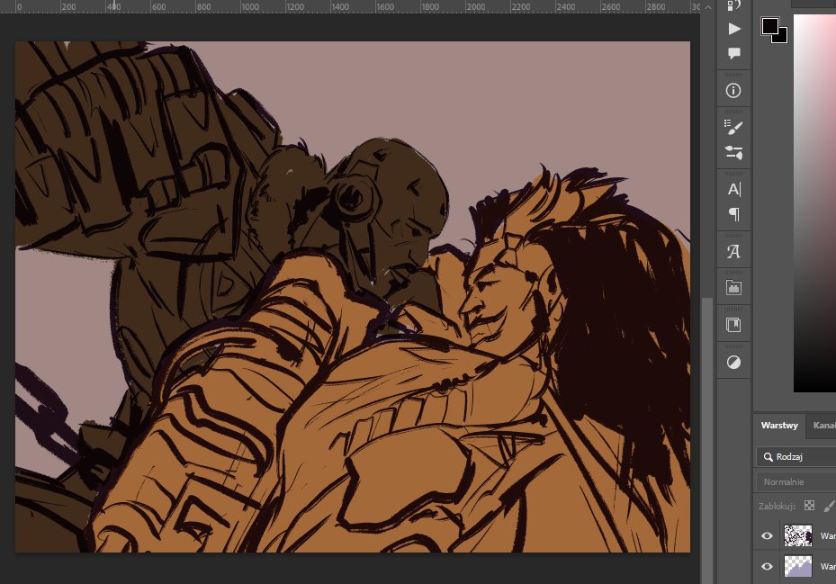836x584 pixels.
Task: Open the Normalnie blend mode dropdown
Action: (x=796, y=481)
